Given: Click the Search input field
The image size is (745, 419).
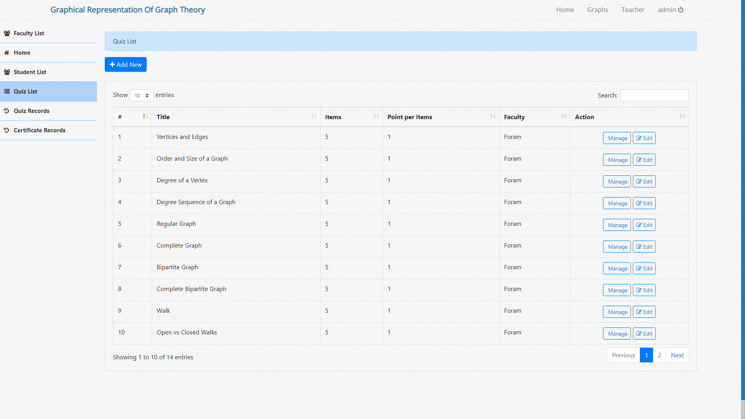Looking at the screenshot, I should coord(654,95).
